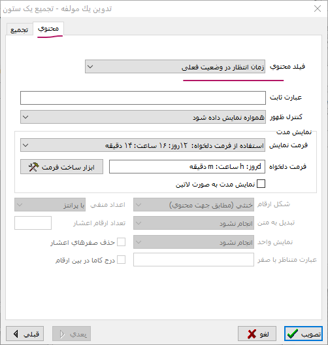Switch to the تجمیع tab
The width and height of the screenshot is (328, 345).
20,29
